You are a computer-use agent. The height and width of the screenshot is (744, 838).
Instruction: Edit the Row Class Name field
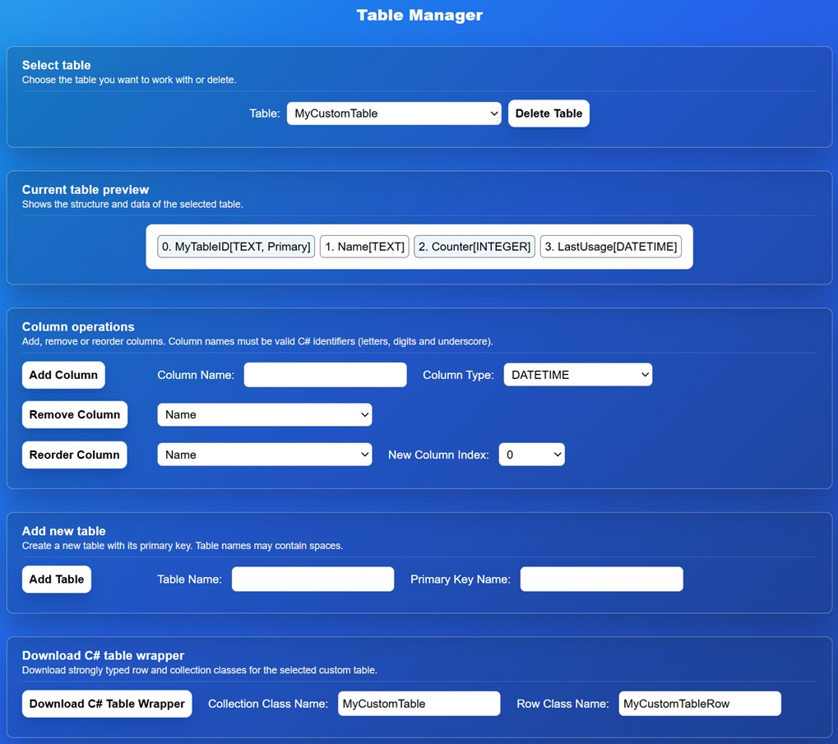(x=700, y=704)
